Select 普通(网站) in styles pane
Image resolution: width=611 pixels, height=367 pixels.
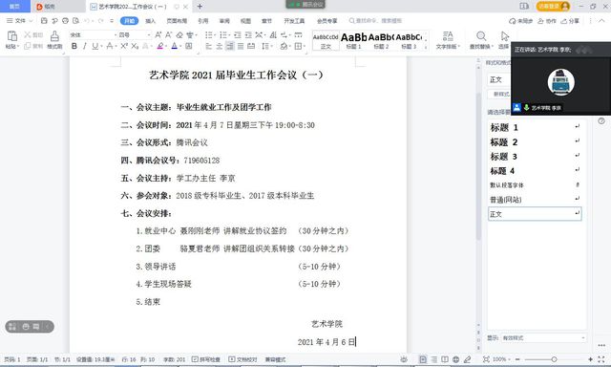point(535,200)
